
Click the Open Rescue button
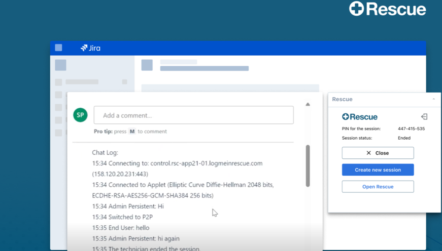pyautogui.click(x=378, y=187)
